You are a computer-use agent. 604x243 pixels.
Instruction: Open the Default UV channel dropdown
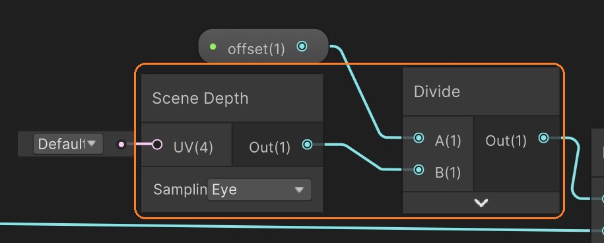click(68, 144)
